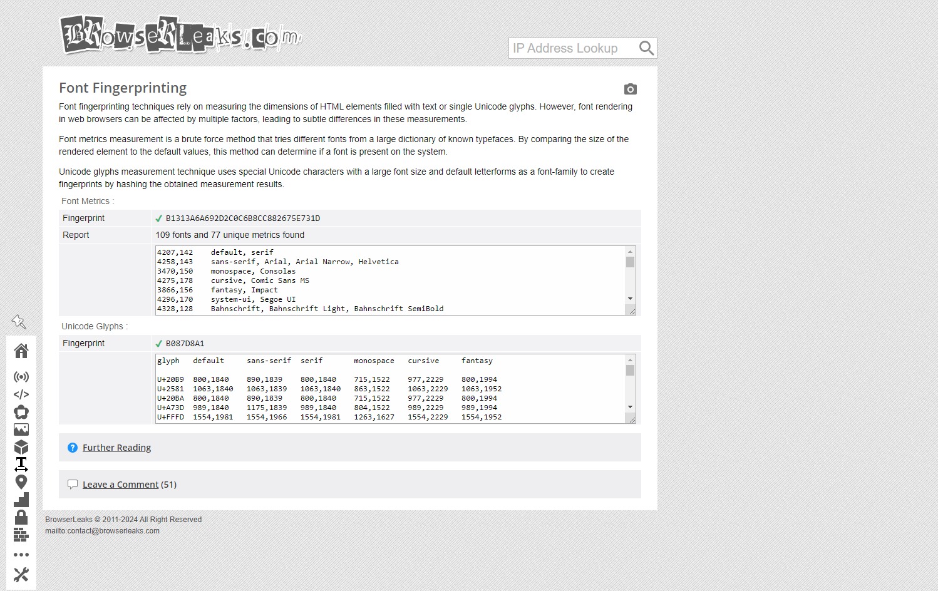Open the Leave a Comment link
This screenshot has width=938, height=591.
[120, 485]
